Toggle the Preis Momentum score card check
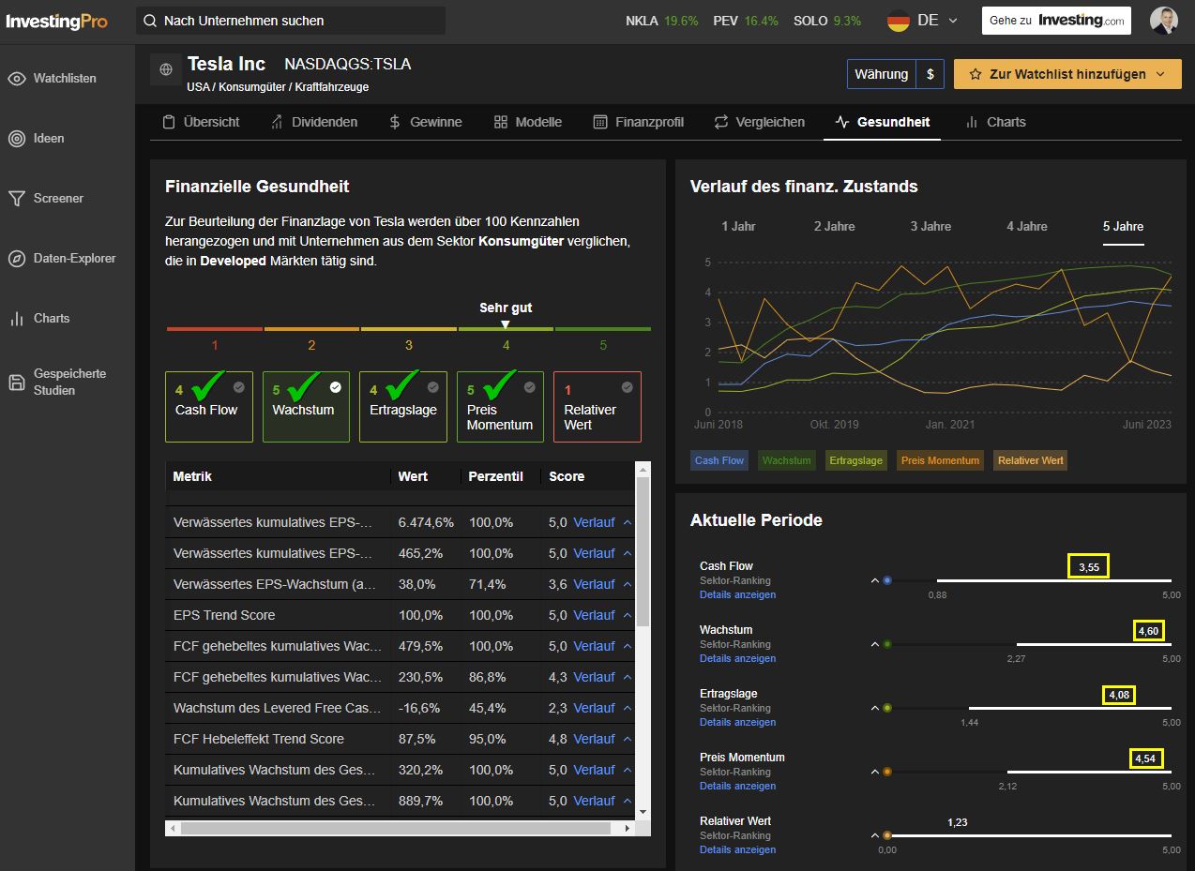 [x=530, y=386]
